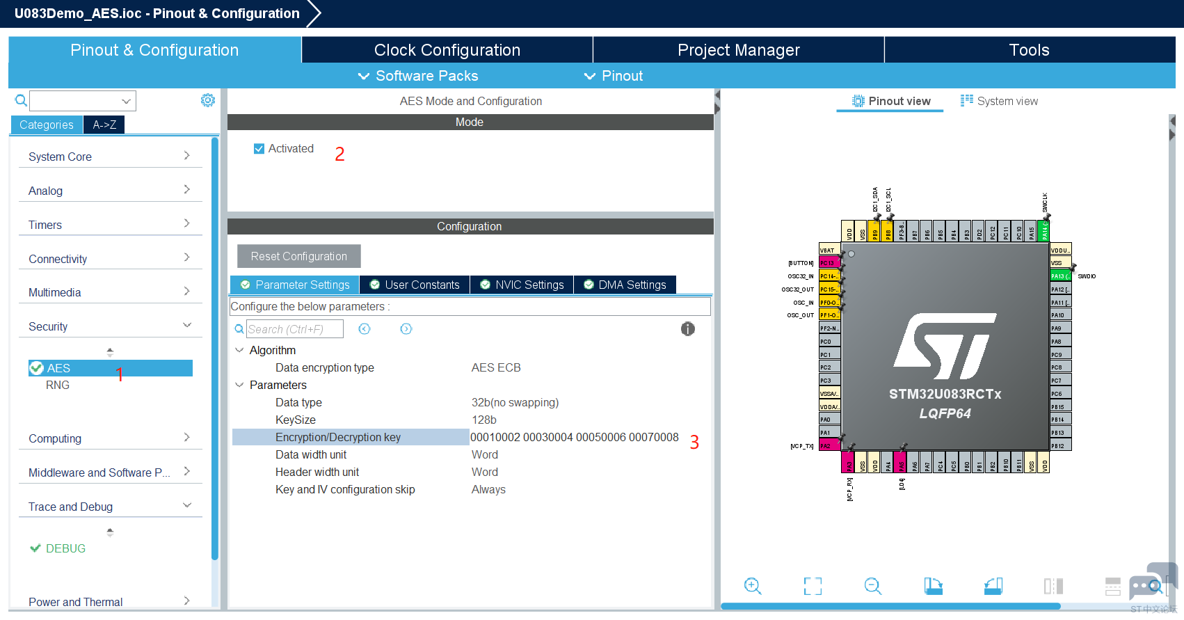This screenshot has width=1184, height=620.
Task: Open the Pinout dropdown menu
Action: coord(614,76)
